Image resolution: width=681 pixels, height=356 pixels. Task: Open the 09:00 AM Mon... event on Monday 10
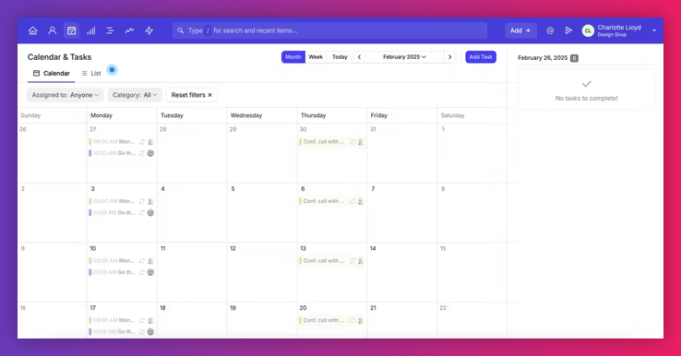[122, 261]
